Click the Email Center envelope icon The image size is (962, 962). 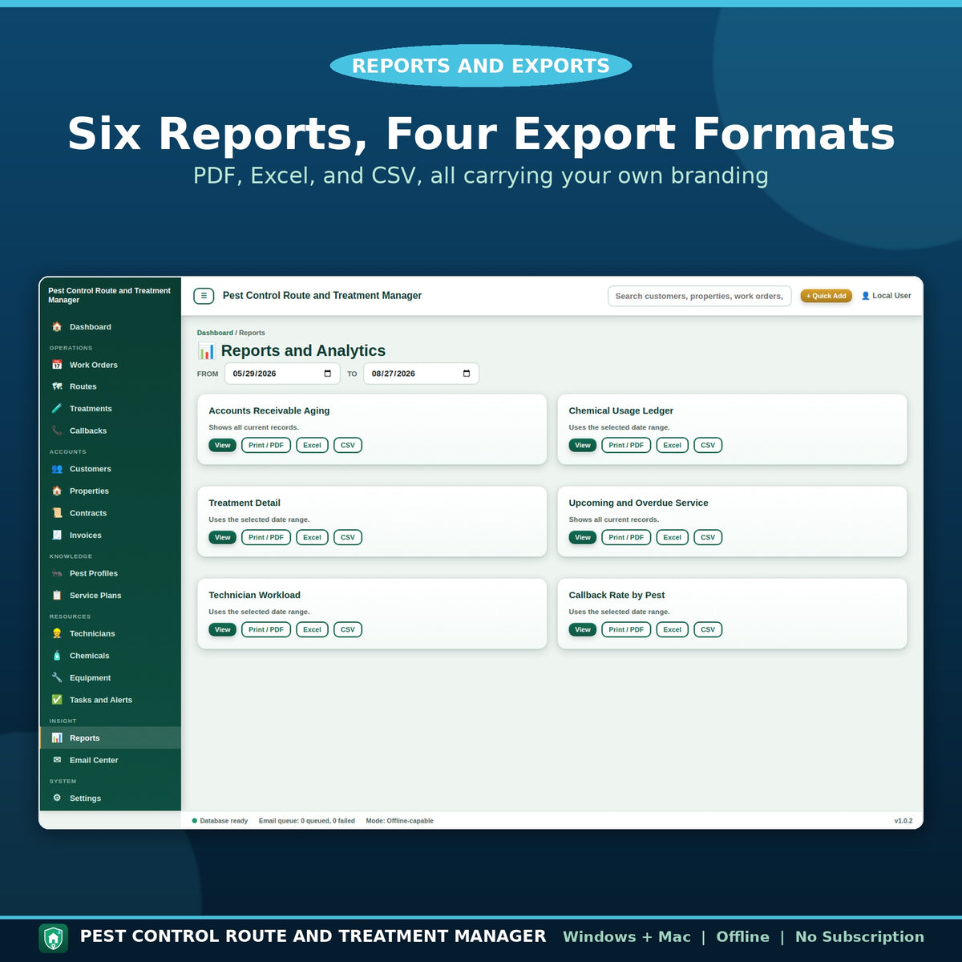pos(57,760)
